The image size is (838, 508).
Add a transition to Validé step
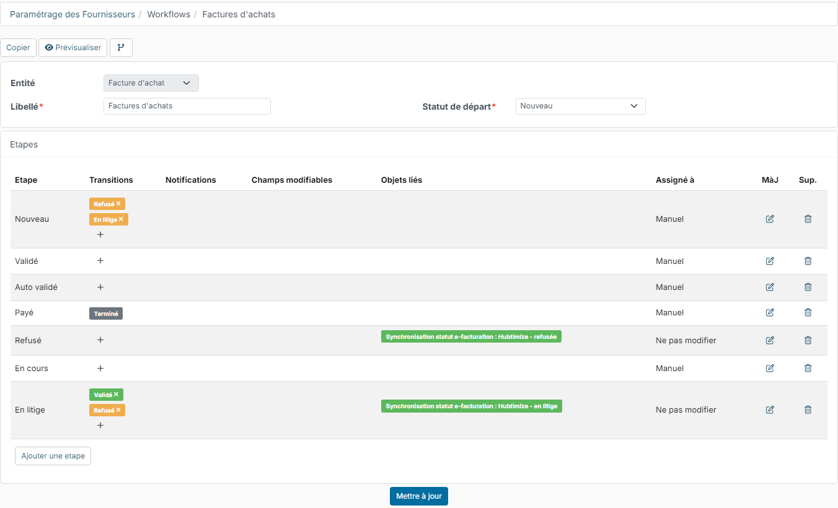pos(100,260)
